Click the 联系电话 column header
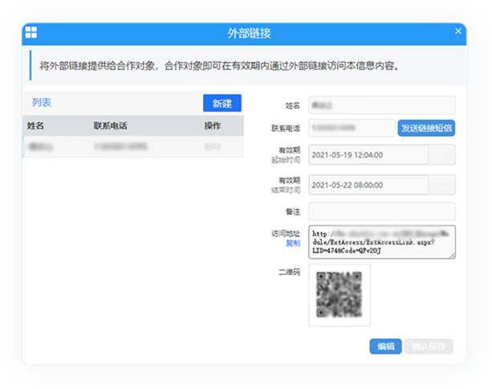Screen dimensions: 492x389 tap(110, 125)
